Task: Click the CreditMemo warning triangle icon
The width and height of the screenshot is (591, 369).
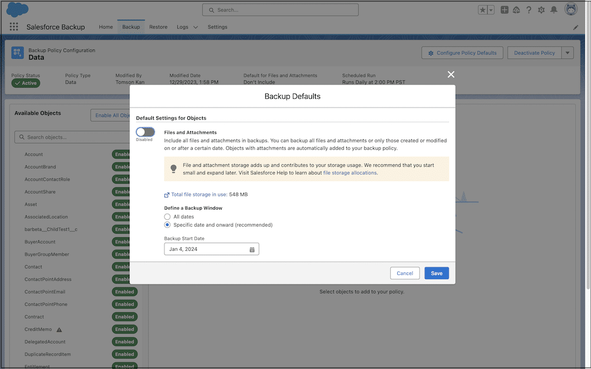Action: [x=59, y=330]
